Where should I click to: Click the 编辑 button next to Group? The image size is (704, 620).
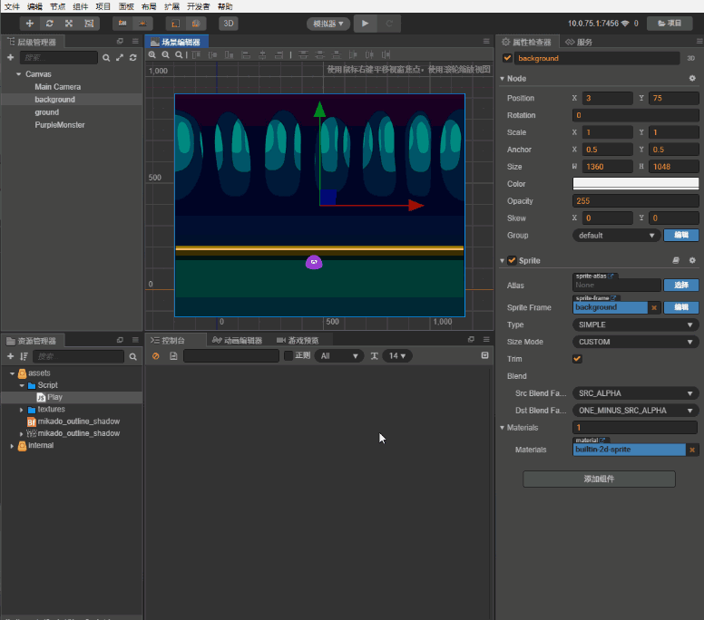tap(680, 236)
